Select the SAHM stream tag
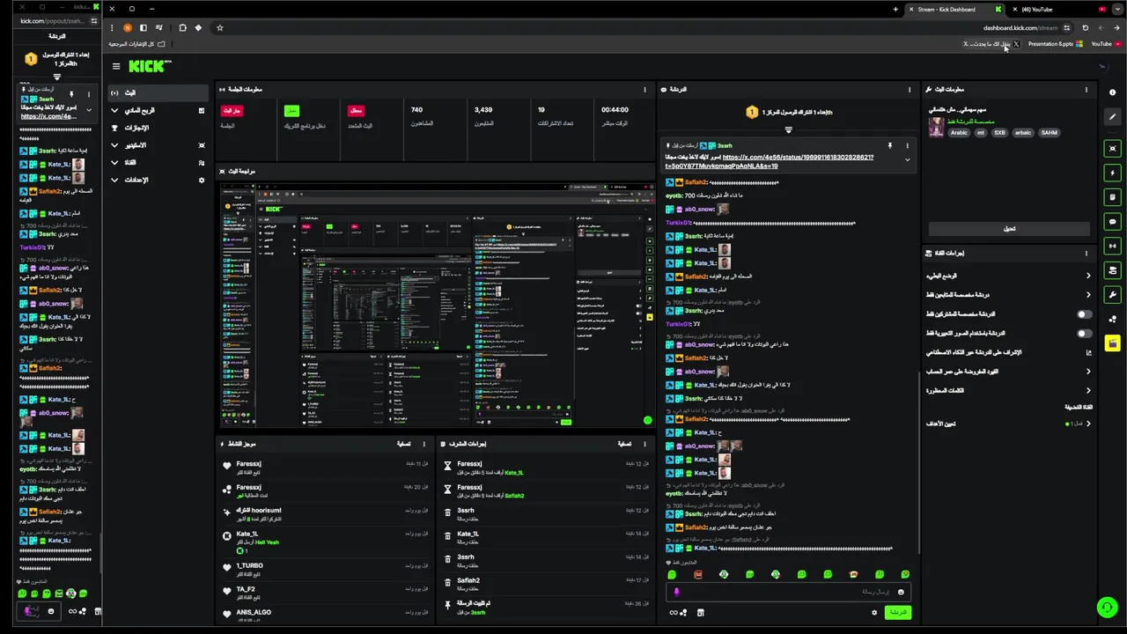Viewport: 1127px width, 634px height. pyautogui.click(x=1049, y=133)
